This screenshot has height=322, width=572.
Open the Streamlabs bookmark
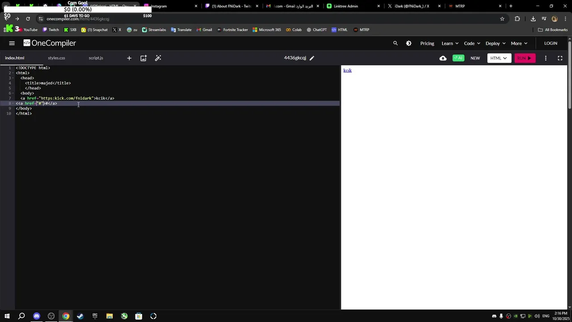pos(154,30)
